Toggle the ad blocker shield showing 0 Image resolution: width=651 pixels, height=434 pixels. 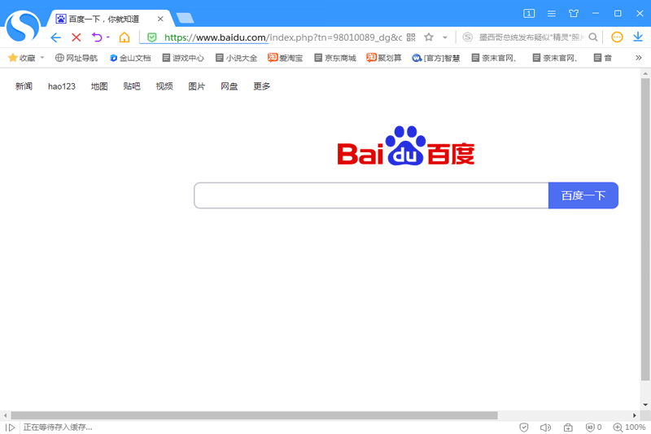point(593,427)
